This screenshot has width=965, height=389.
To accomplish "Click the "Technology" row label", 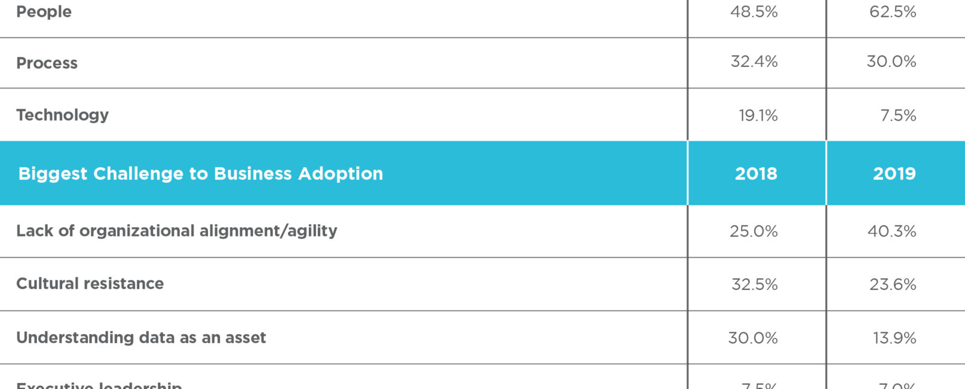I will point(63,115).
